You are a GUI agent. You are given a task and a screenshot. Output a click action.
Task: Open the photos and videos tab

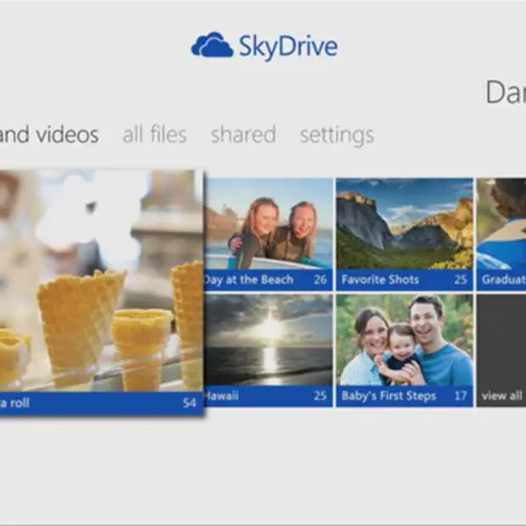coord(49,135)
